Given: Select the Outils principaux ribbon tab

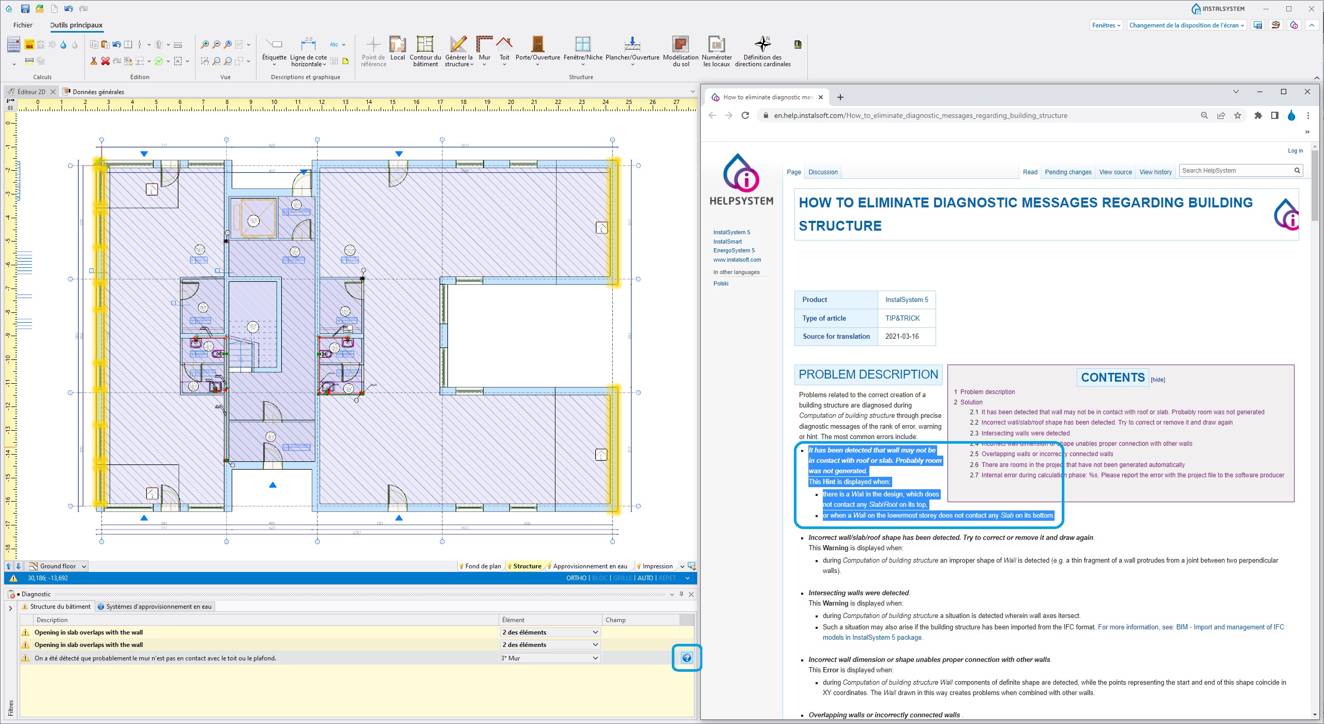Looking at the screenshot, I should (x=76, y=25).
